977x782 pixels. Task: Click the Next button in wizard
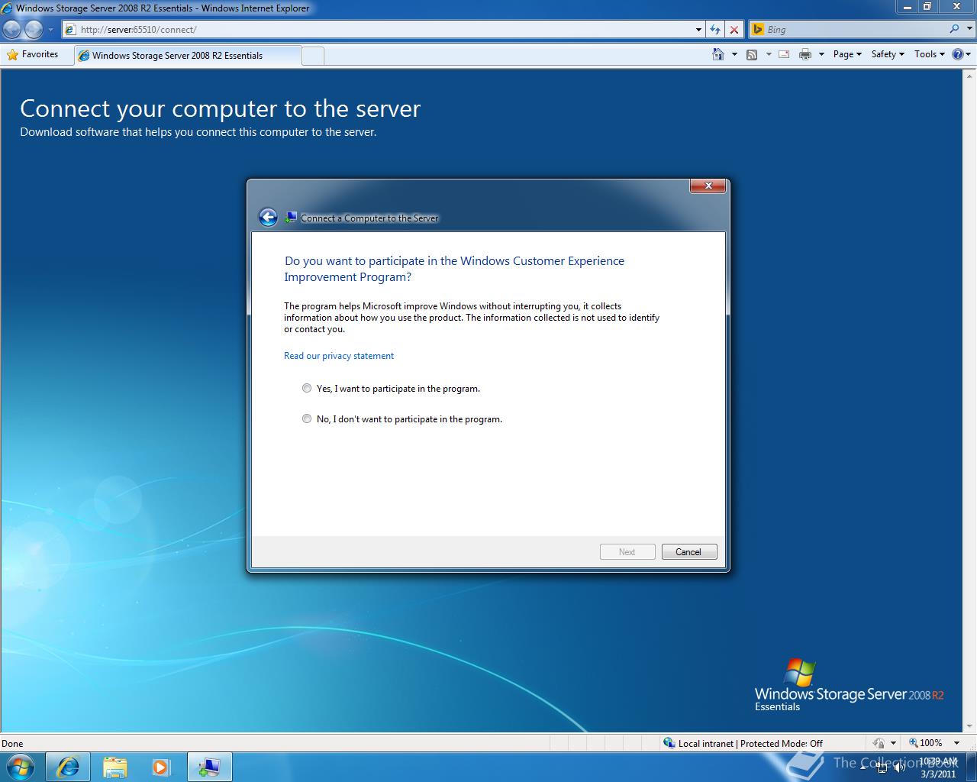coord(627,552)
